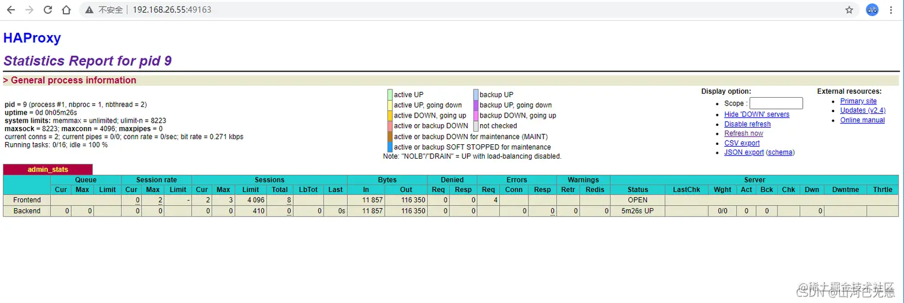
Task: Open the schema link
Action: coord(780,153)
